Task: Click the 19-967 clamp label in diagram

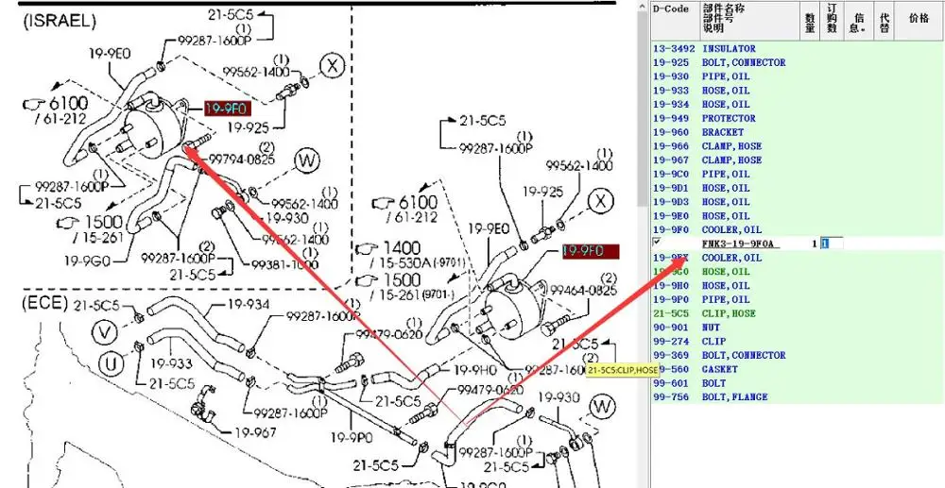Action: click(255, 432)
